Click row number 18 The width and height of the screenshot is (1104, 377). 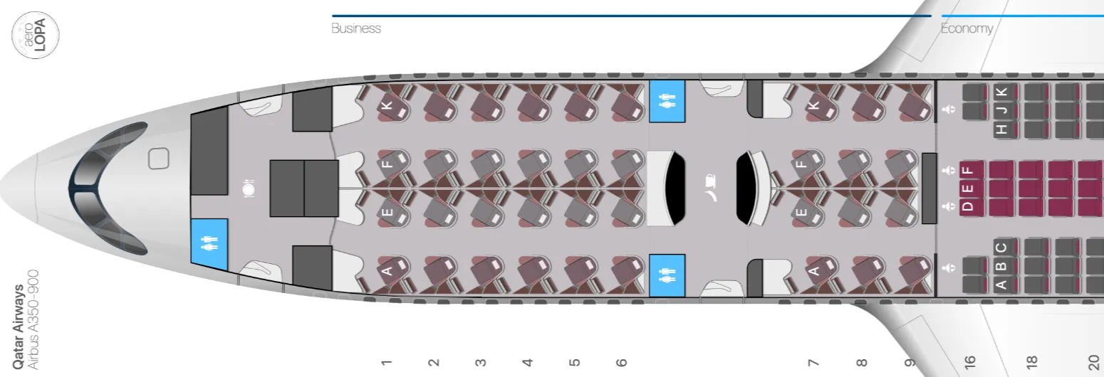pyautogui.click(x=1031, y=362)
